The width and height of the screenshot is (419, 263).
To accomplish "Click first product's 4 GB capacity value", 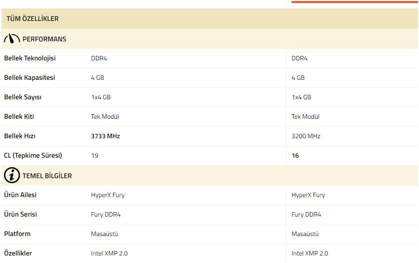I will (x=97, y=78).
